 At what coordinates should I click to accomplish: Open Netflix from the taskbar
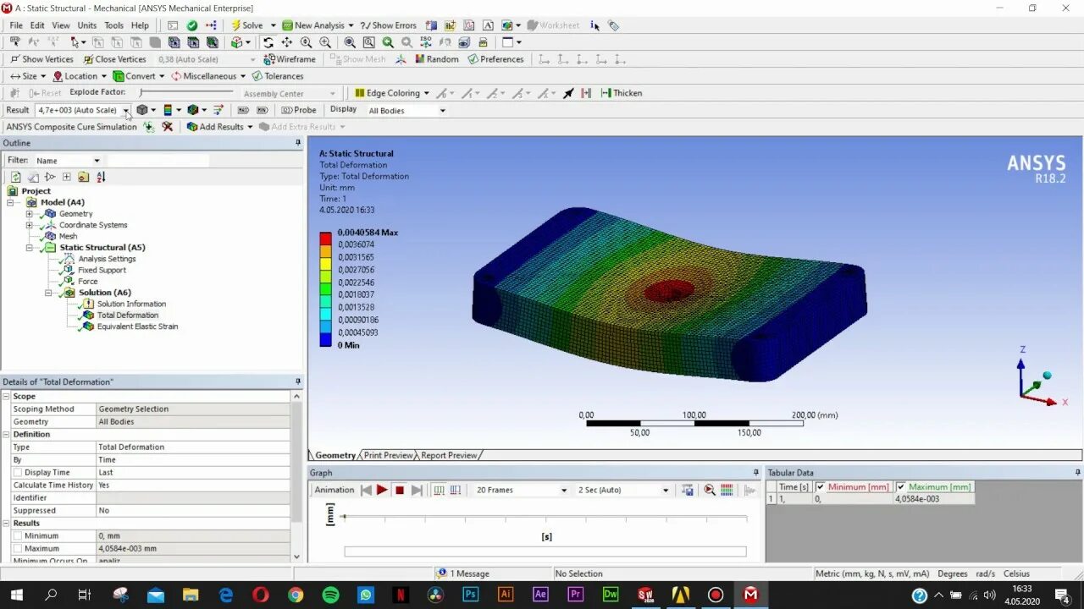(401, 595)
